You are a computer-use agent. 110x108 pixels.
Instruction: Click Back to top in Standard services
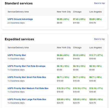pos(99,3)
